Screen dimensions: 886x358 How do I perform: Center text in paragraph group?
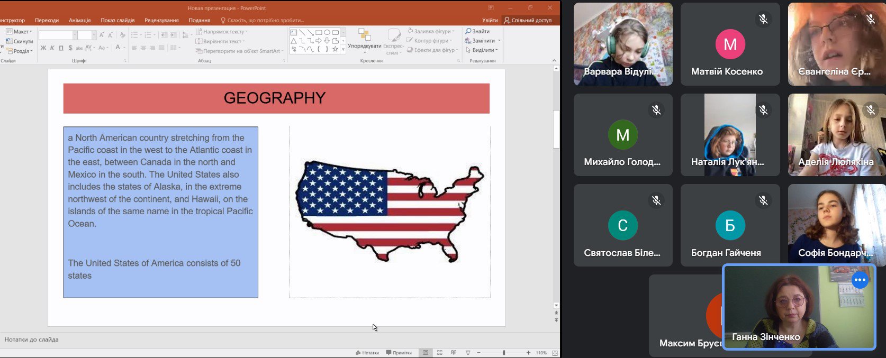[143, 48]
